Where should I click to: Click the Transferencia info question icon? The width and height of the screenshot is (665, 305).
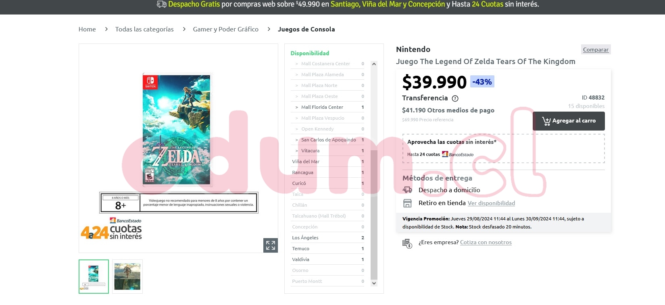tap(455, 98)
